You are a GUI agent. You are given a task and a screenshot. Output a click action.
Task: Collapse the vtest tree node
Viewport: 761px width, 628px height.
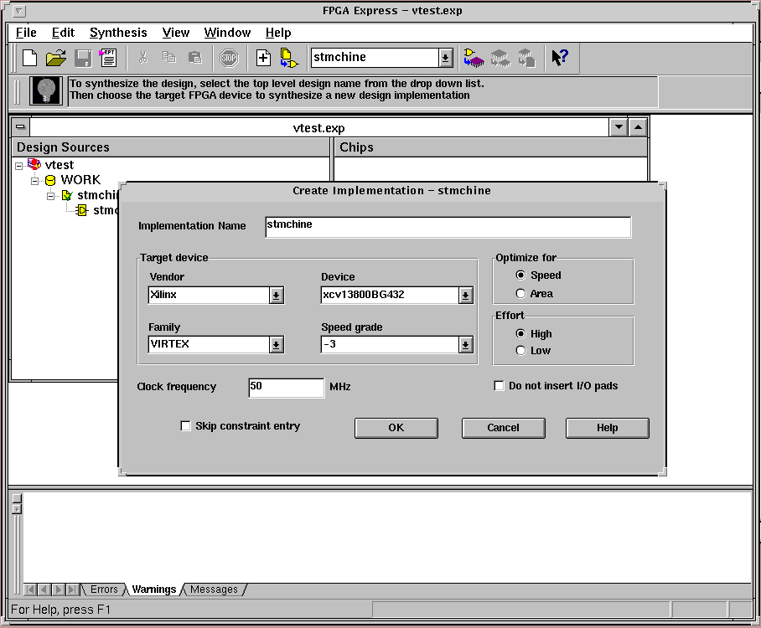(19, 166)
